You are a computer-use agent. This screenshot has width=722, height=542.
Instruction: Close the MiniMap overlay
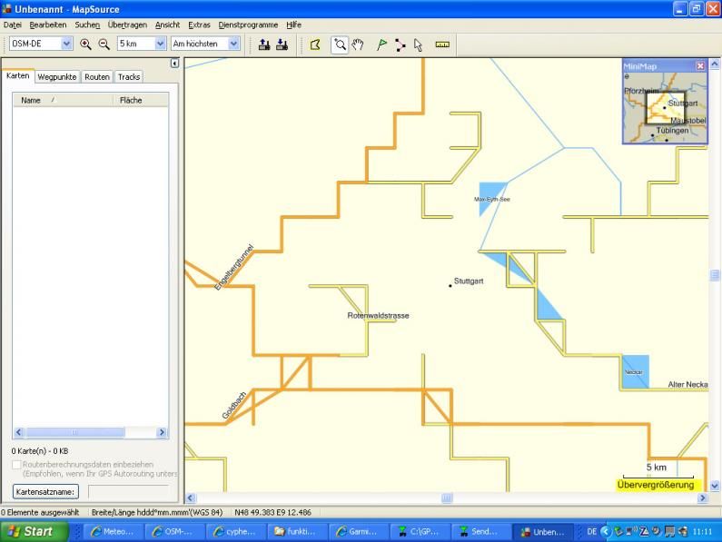point(700,66)
